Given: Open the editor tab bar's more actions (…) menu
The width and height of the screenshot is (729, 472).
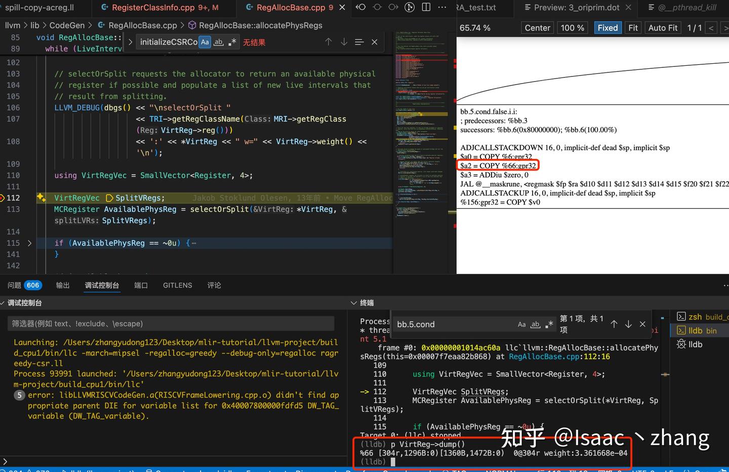Looking at the screenshot, I should click(x=442, y=7).
